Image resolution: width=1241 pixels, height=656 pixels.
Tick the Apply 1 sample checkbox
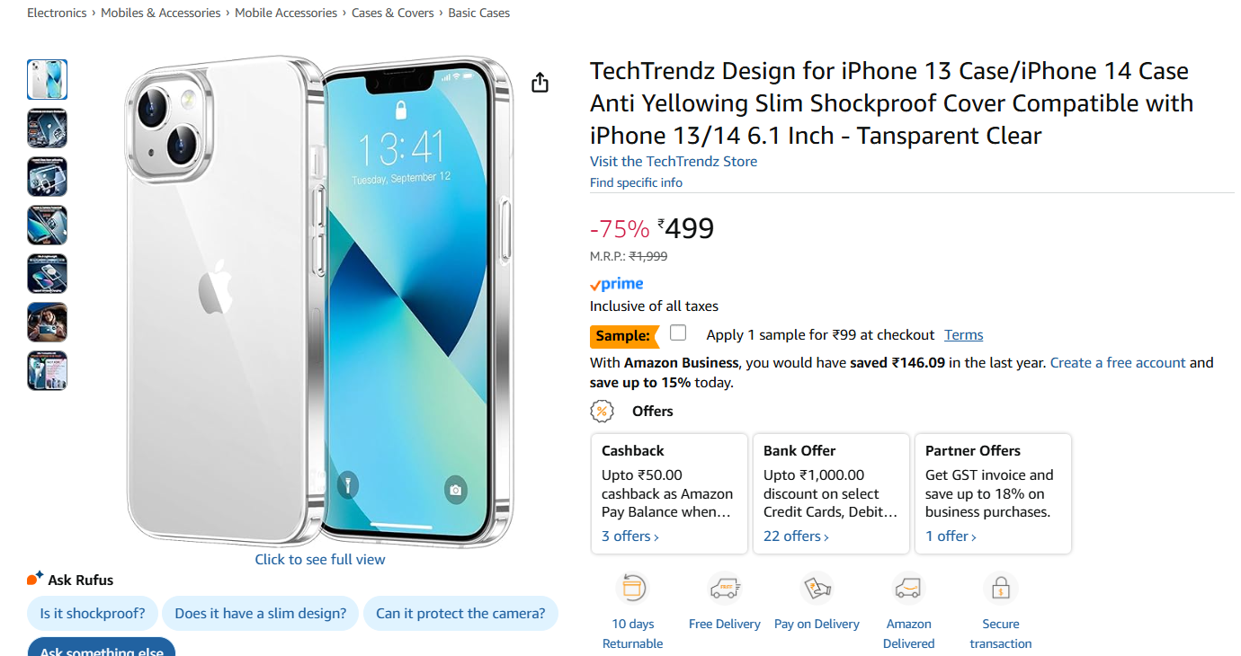pos(678,333)
